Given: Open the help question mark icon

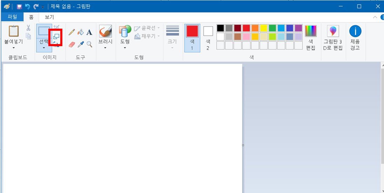Looking at the screenshot, I should 382,17.
